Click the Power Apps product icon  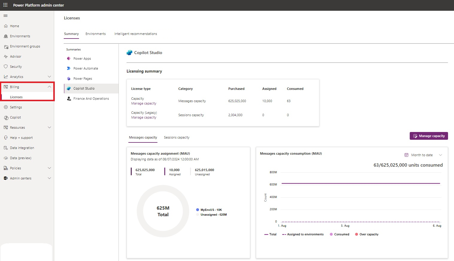pyautogui.click(x=69, y=59)
